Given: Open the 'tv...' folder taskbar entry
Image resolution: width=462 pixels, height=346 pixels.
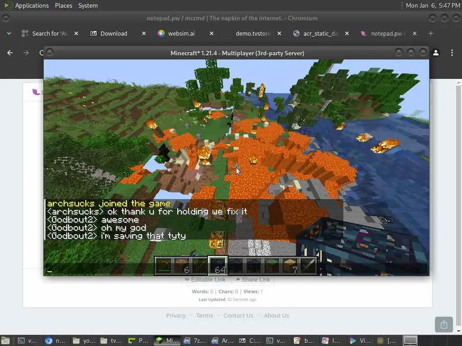Looking at the screenshot, I should (x=111, y=341).
